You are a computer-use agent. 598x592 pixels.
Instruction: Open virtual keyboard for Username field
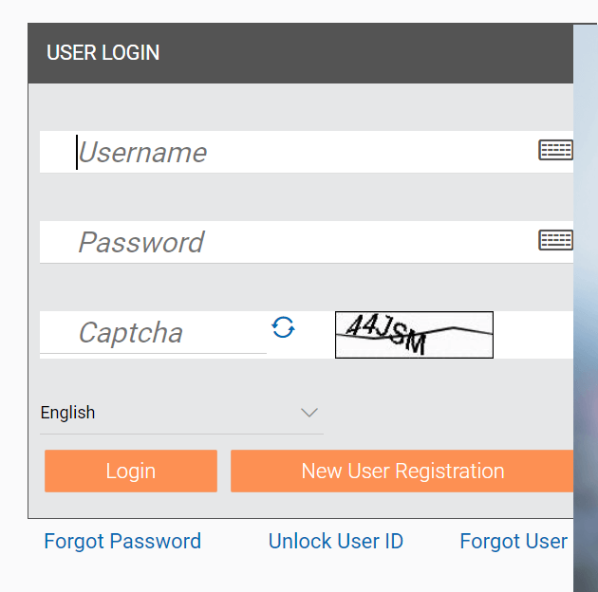pos(555,150)
